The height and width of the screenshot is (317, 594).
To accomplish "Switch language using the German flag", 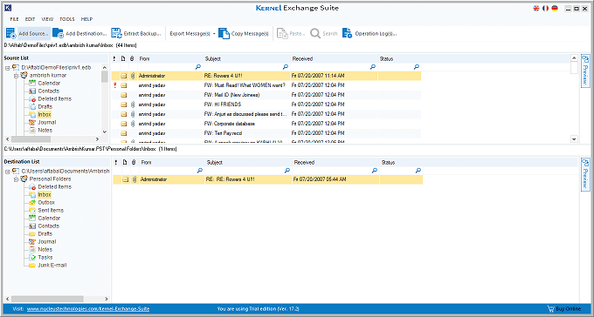I will click(x=555, y=8).
